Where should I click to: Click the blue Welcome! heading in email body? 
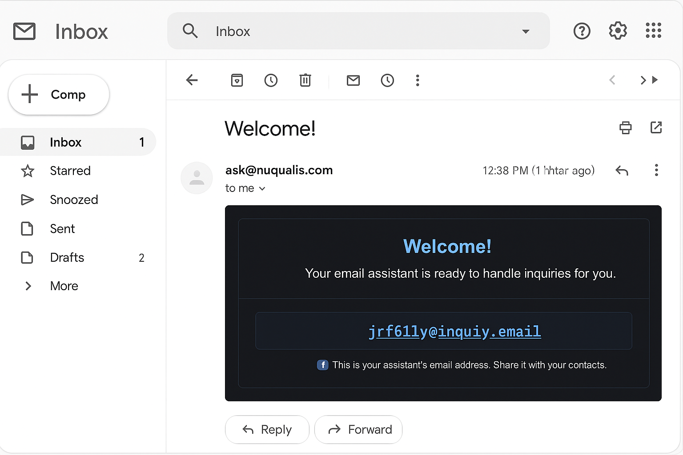[x=447, y=246]
